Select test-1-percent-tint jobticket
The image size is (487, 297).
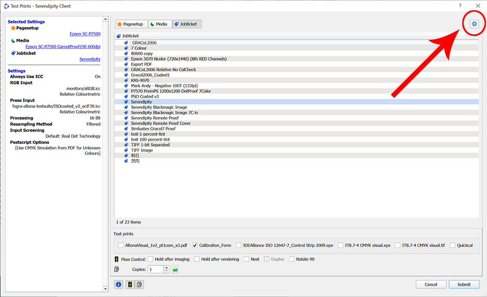coord(296,134)
